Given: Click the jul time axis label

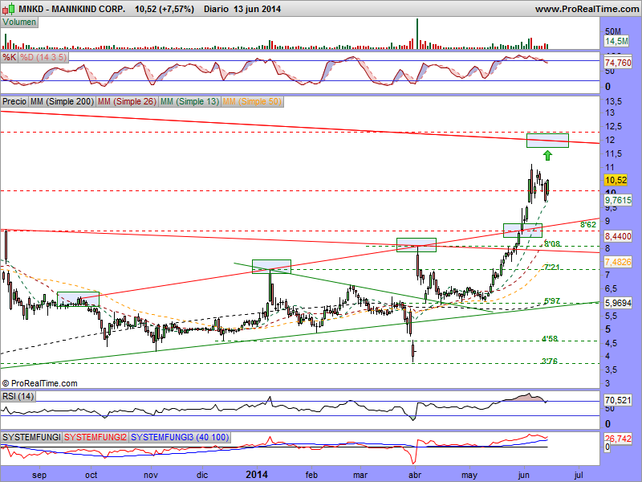Looking at the screenshot, I should (579, 475).
